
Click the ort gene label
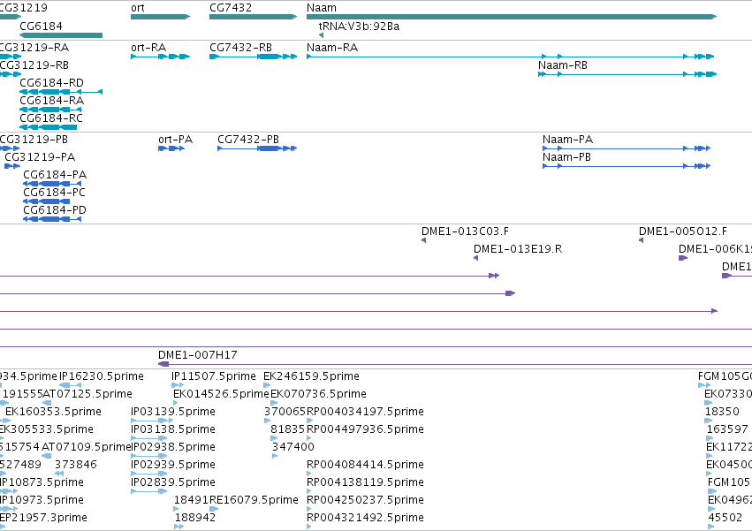click(x=138, y=8)
